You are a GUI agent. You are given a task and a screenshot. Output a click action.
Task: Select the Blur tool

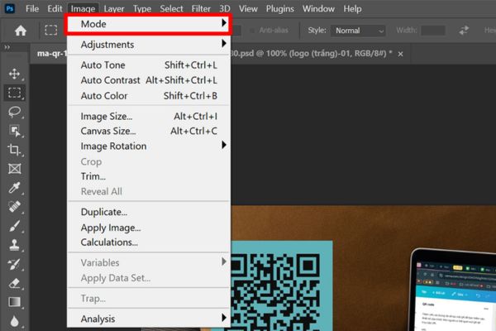point(14,321)
